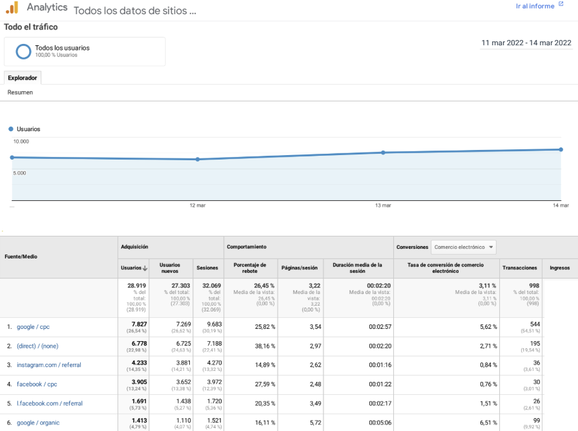Click the sort arrow in Usuarios column header
The height and width of the screenshot is (431, 578).
pos(145,268)
